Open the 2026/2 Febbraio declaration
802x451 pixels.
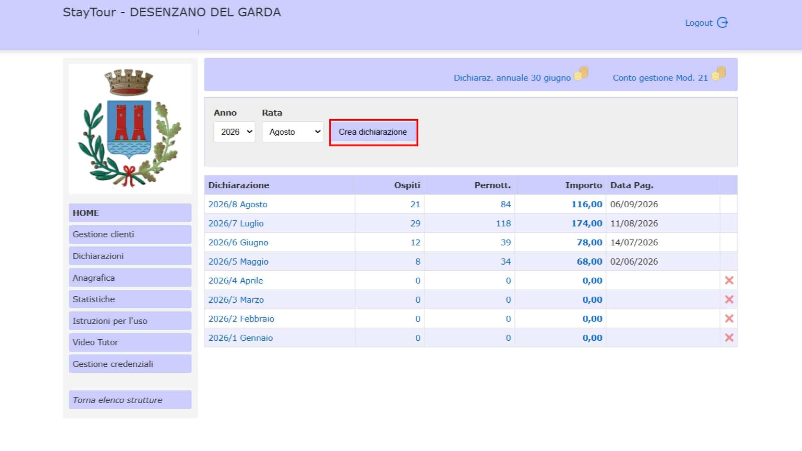click(241, 318)
